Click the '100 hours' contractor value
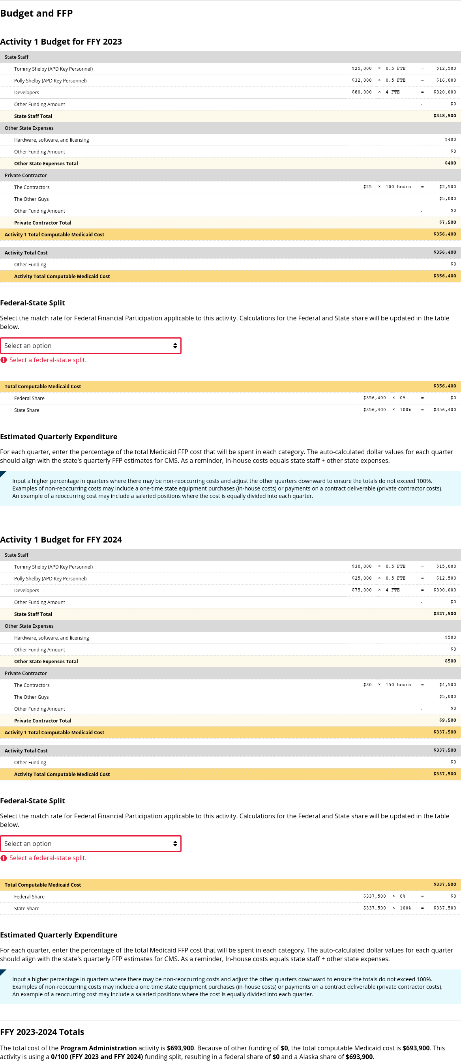461x1061 pixels. pos(398,187)
